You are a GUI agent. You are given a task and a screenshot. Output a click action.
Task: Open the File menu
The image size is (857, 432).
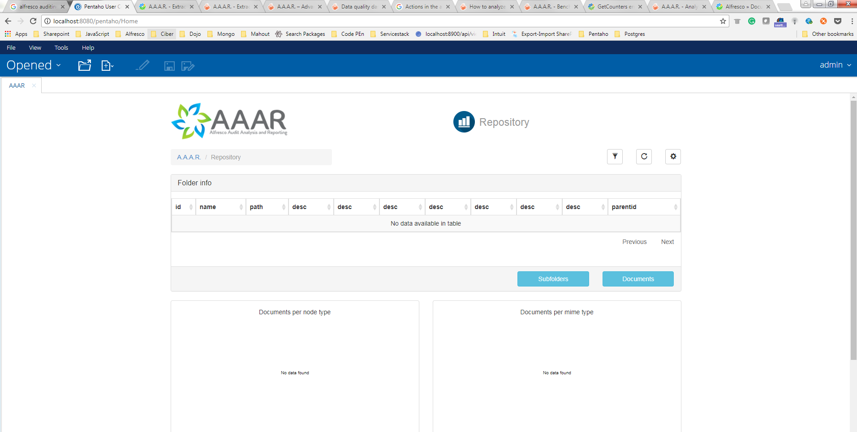[x=11, y=47]
